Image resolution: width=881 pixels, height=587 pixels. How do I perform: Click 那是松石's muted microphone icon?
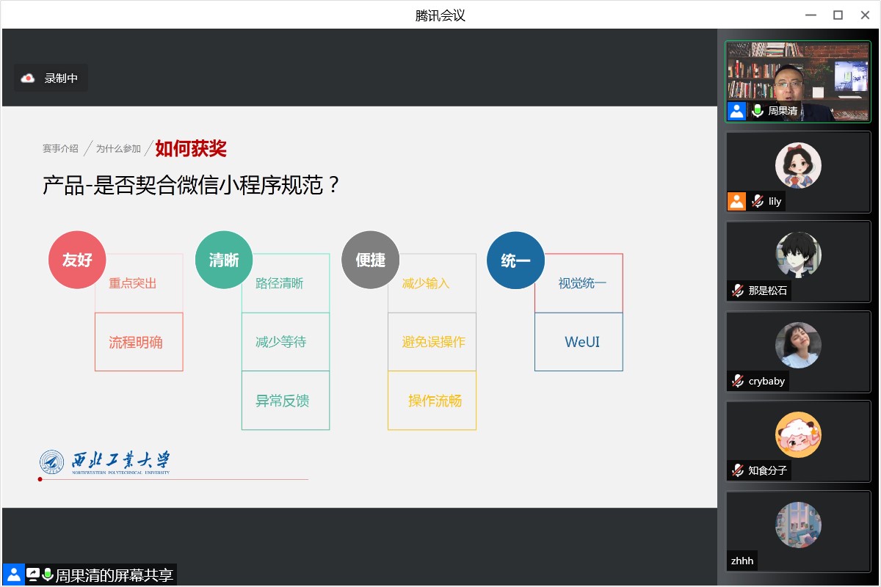738,291
